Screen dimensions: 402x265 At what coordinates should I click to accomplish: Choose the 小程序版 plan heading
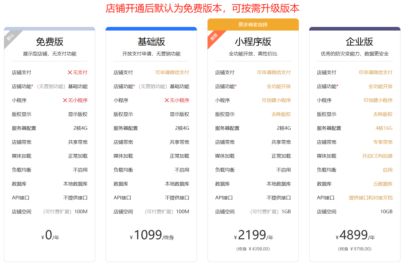(253, 42)
